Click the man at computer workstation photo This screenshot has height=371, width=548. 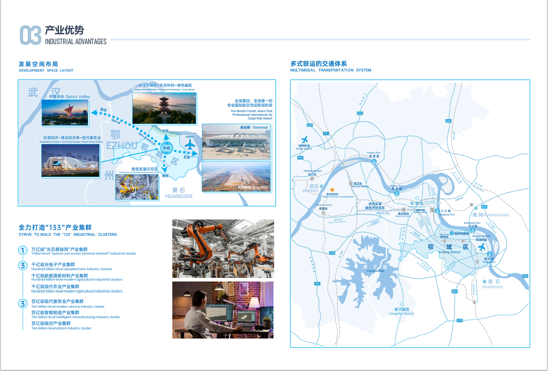coord(223,310)
